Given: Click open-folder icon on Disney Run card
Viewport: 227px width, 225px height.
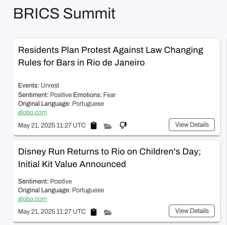Looking at the screenshot, I should click(x=108, y=212).
